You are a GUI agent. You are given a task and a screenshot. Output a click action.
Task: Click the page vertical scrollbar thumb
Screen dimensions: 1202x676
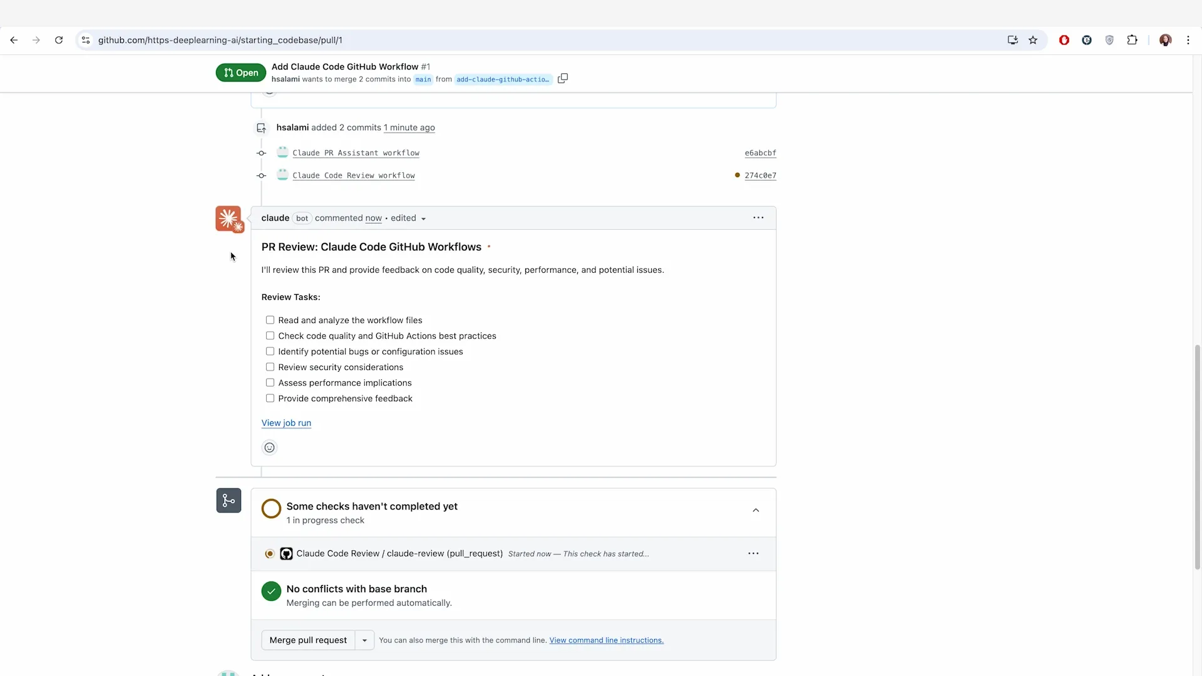pos(1198,457)
